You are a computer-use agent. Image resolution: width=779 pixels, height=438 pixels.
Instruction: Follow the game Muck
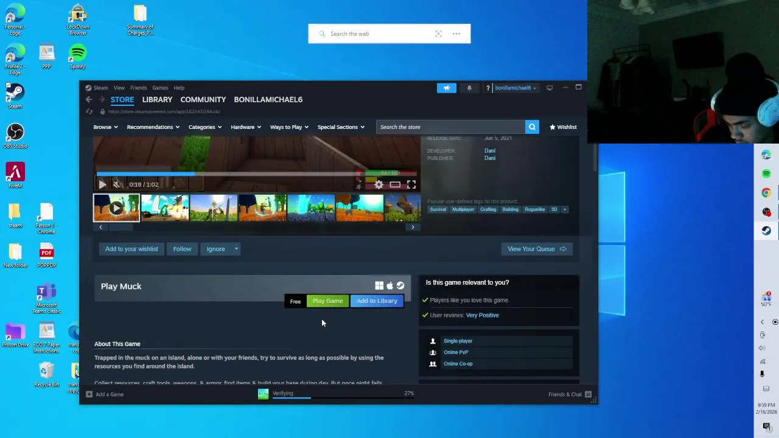click(x=182, y=249)
